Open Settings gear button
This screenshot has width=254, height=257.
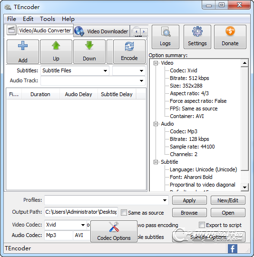(197, 37)
